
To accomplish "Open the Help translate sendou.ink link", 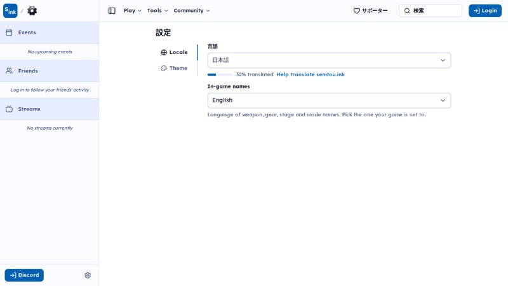I will [x=311, y=74].
